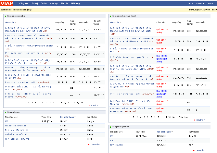Open Nguyên Lý Hà Nam project in Dự án mới cập nhật
Image resolution: width=217 pixels, height=153 pixels.
pos(29,62)
